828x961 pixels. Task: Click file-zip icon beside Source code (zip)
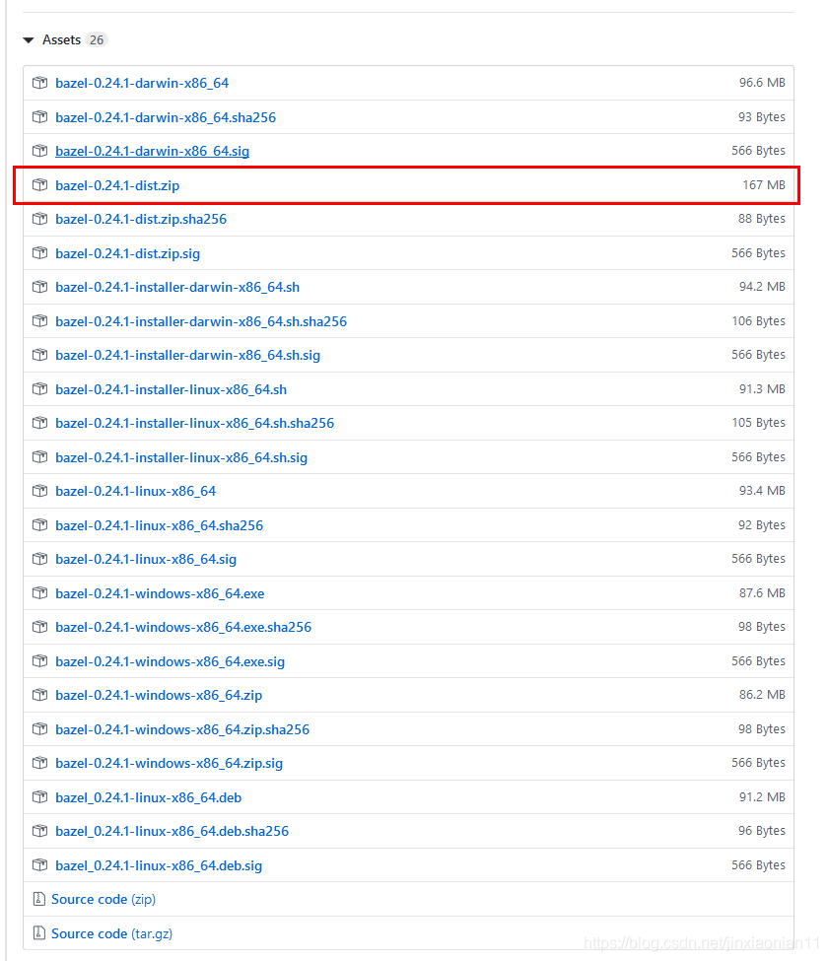pos(39,899)
